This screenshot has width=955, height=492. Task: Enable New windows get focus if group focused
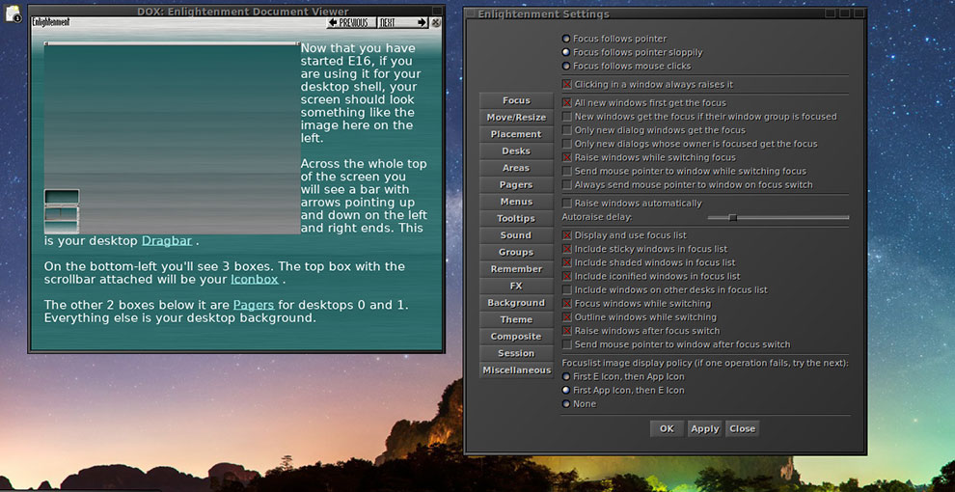coord(699,117)
